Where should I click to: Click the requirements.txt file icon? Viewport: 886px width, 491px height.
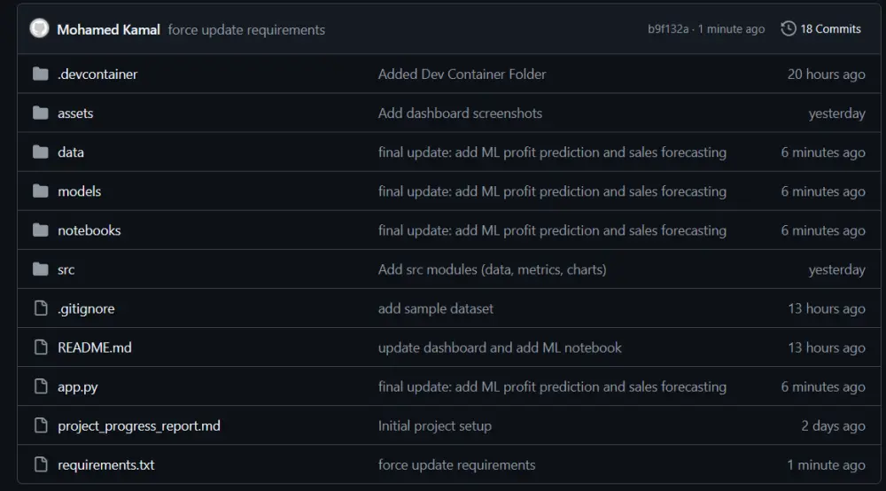[x=40, y=464]
